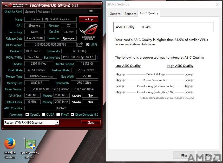Toggle the CUDA checkbox
Viewport: 223px width, 163px height.
[43, 114]
